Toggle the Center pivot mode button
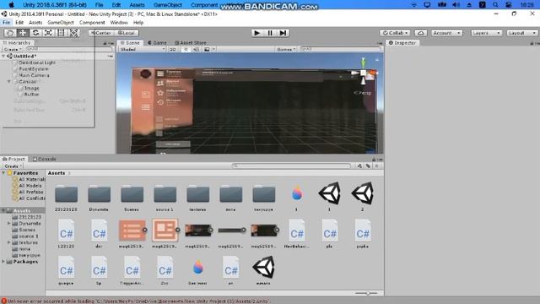The width and height of the screenshot is (540, 304). click(x=101, y=33)
